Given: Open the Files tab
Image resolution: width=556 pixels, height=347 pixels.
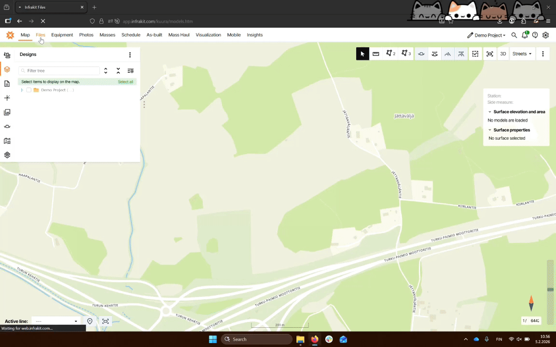Looking at the screenshot, I should 41,35.
